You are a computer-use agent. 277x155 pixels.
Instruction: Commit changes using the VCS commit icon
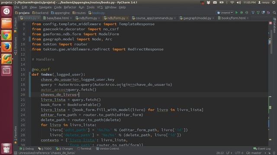tap(258, 12)
